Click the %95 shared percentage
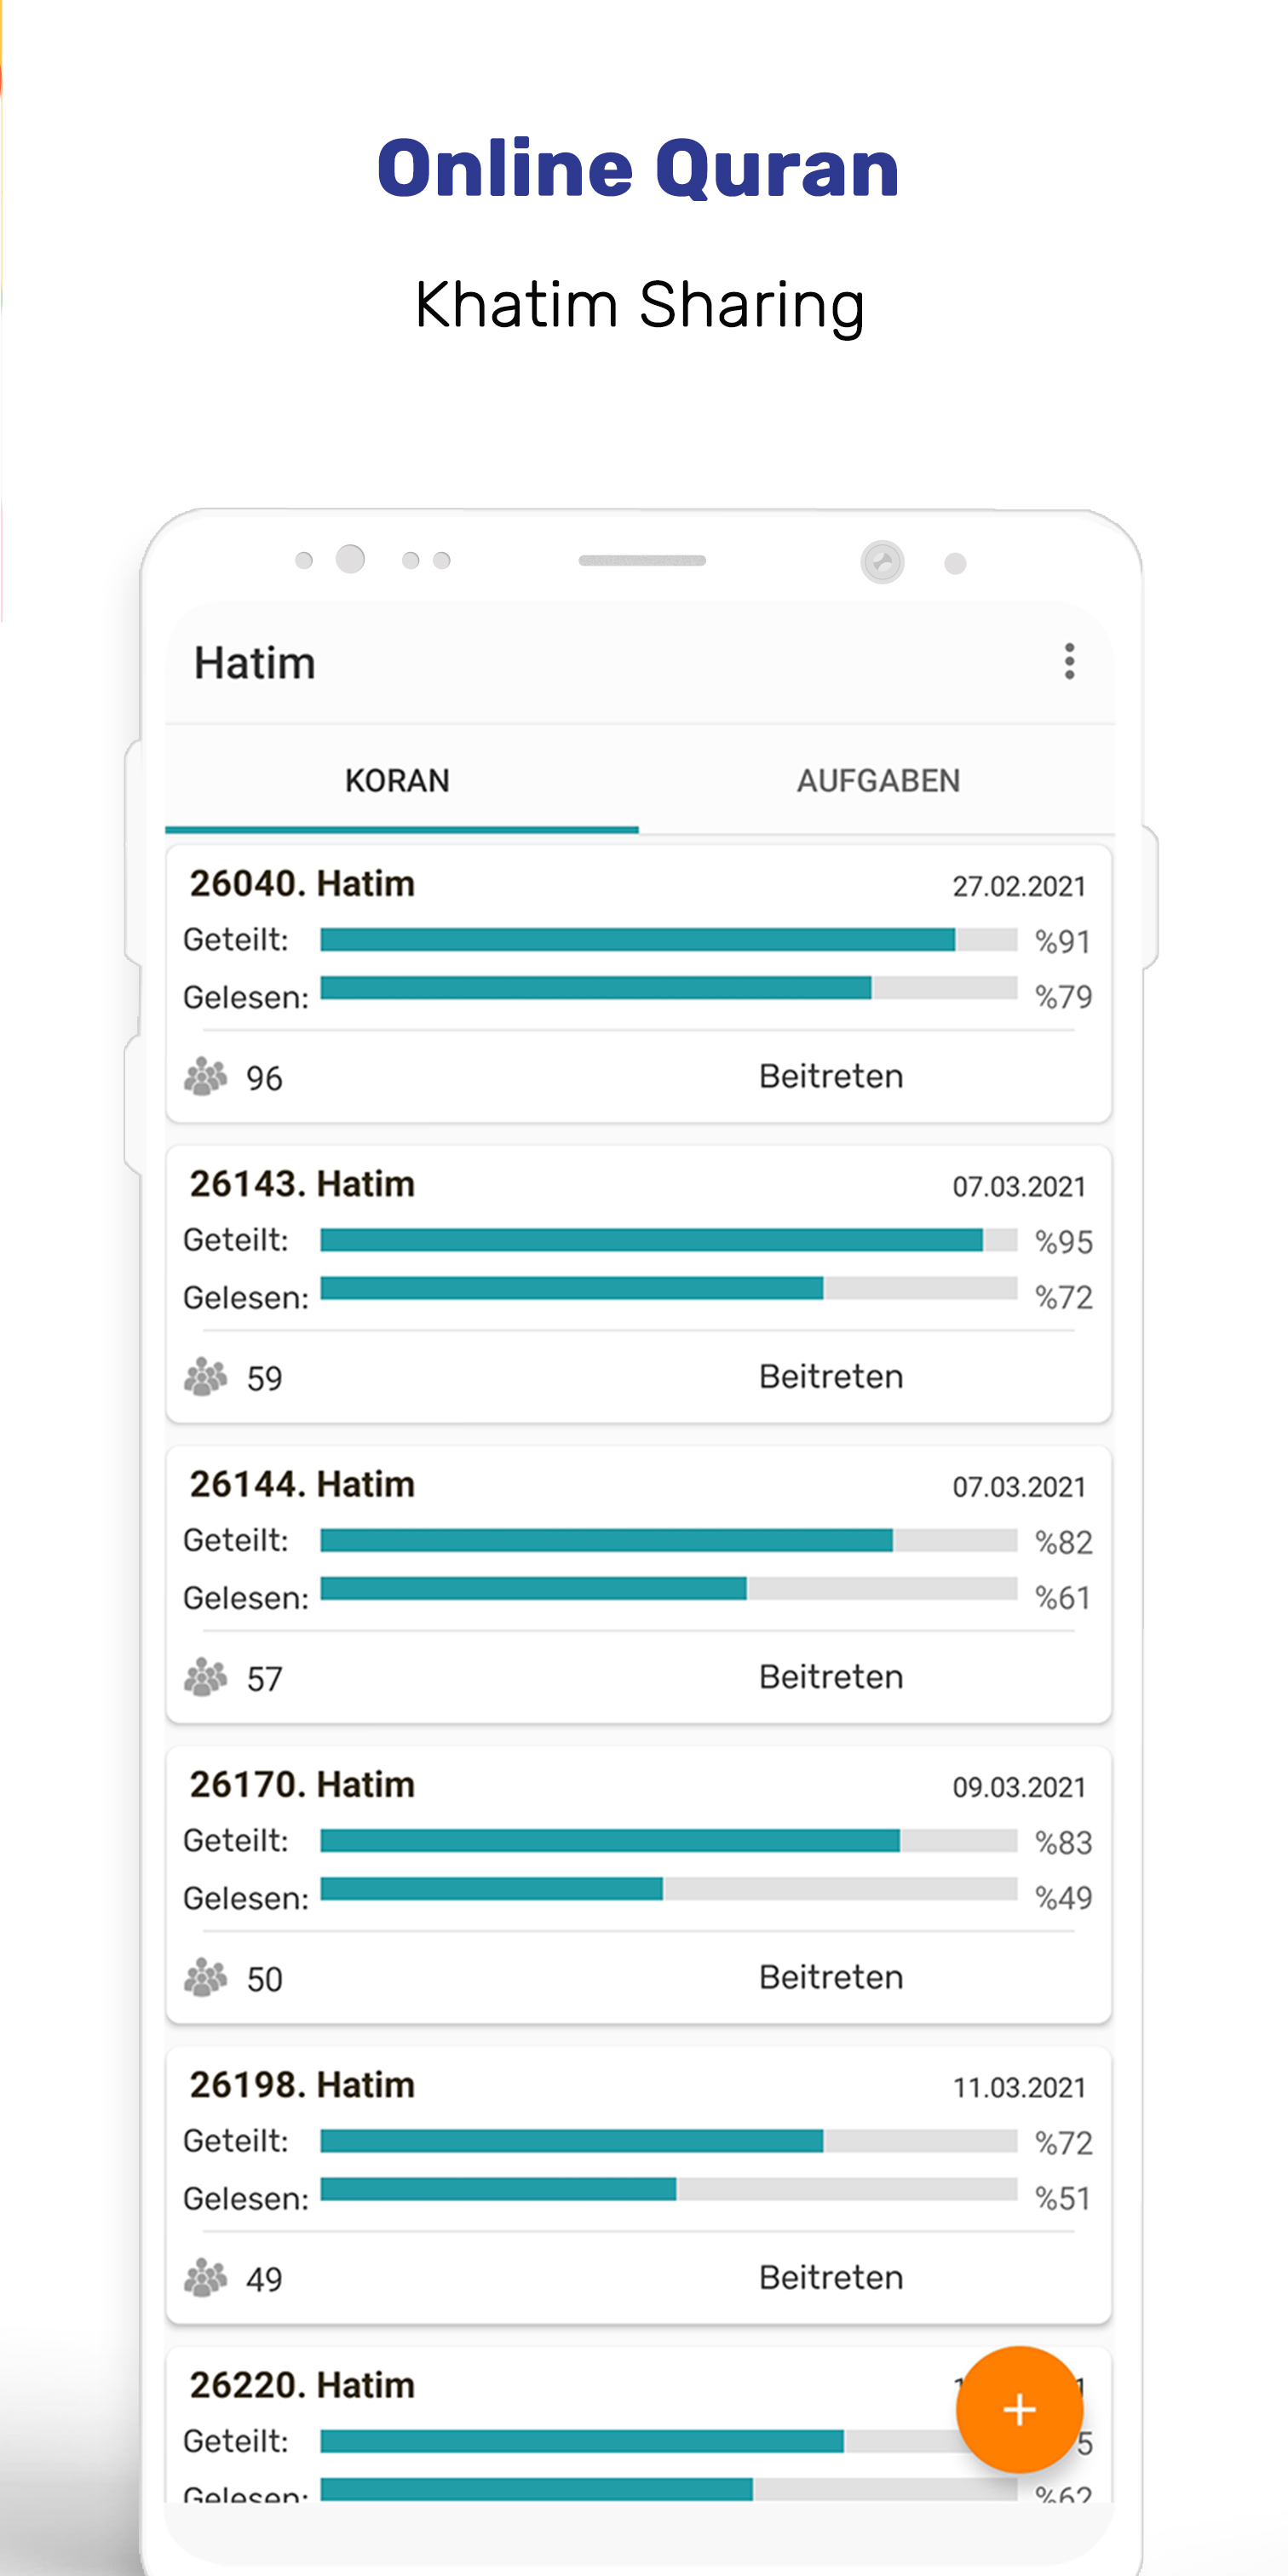 (1063, 1242)
